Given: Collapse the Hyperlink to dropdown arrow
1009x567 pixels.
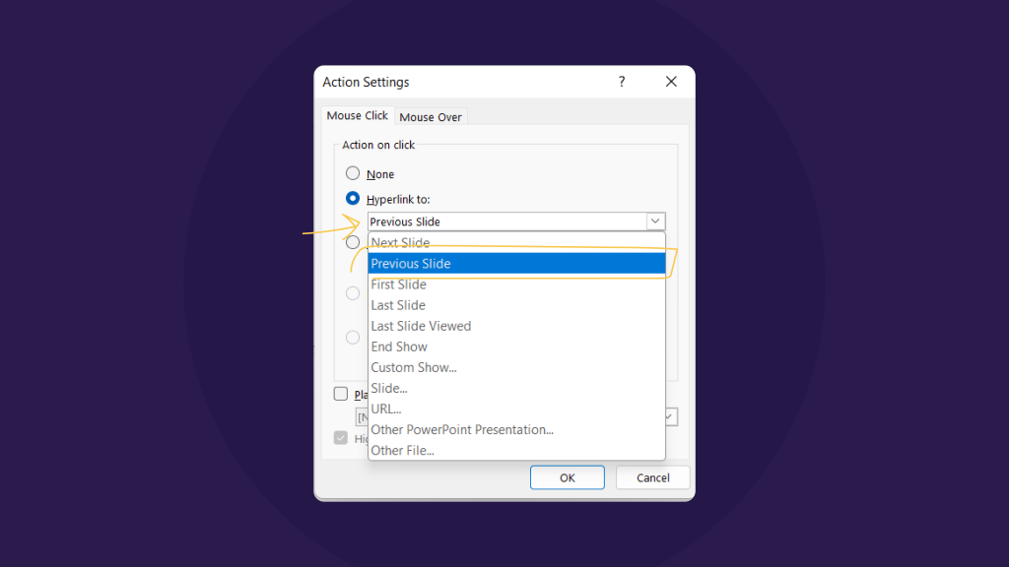Looking at the screenshot, I should tap(656, 220).
